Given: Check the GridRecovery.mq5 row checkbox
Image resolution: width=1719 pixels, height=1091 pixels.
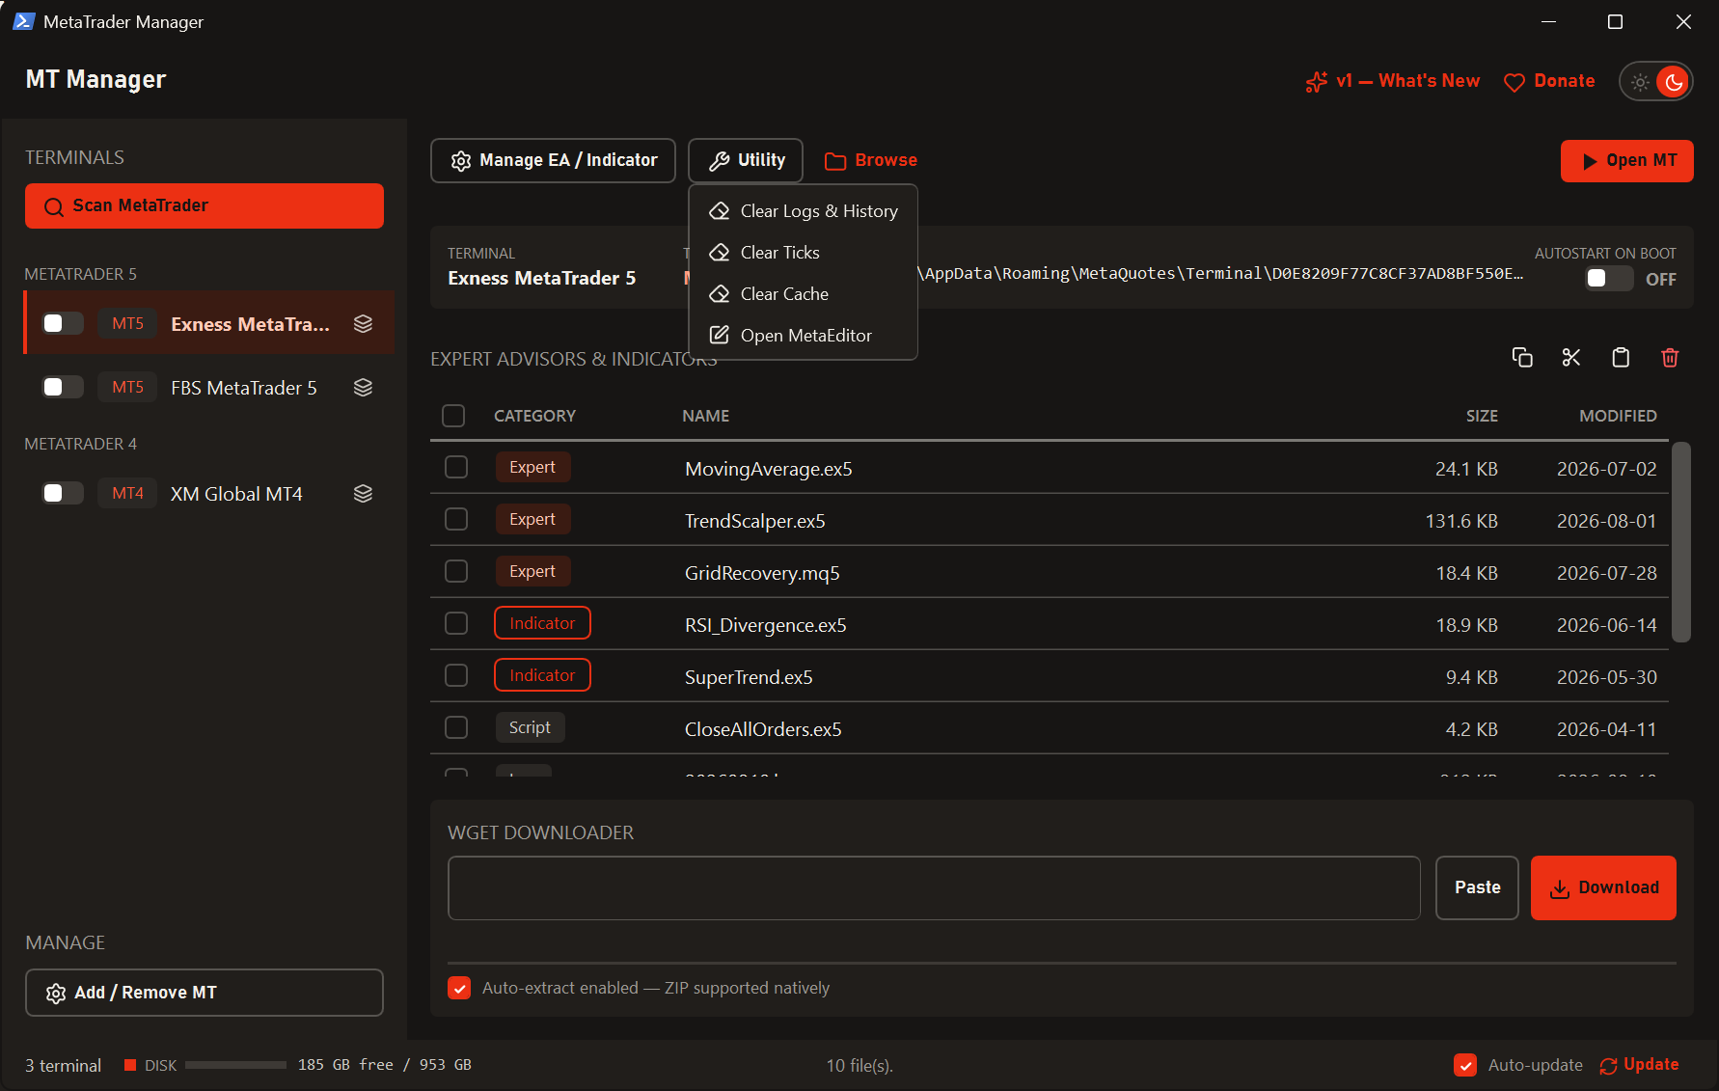Looking at the screenshot, I should [456, 572].
